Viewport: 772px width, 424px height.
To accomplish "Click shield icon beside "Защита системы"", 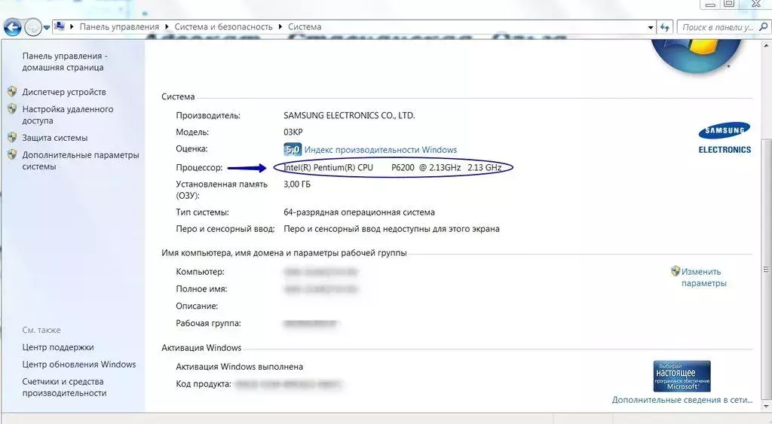I will (12, 137).
